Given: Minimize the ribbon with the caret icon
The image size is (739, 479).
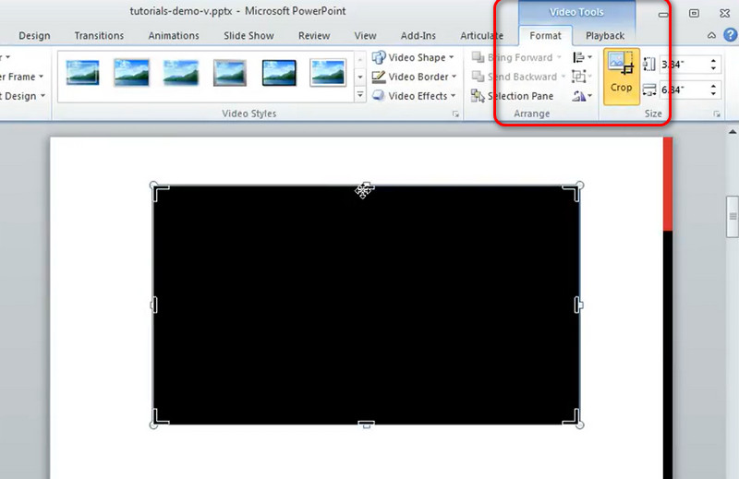Looking at the screenshot, I should click(711, 35).
